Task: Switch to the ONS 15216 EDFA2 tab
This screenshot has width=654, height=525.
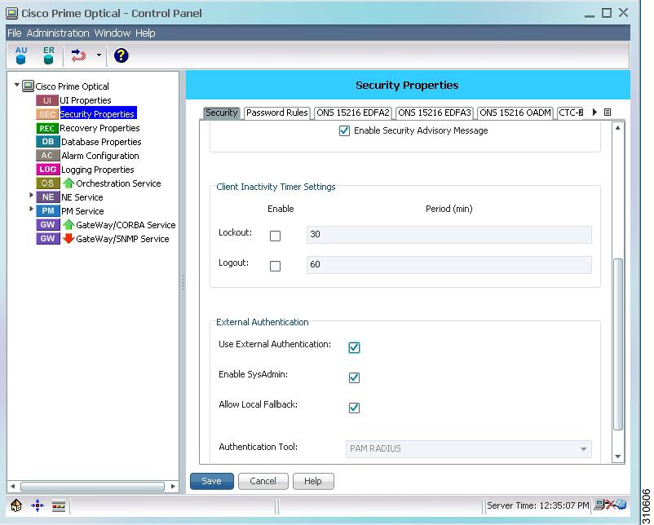Action: [353, 112]
